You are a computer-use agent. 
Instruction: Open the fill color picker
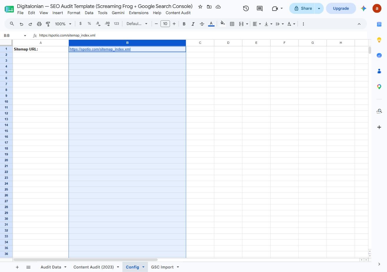tap(223, 24)
